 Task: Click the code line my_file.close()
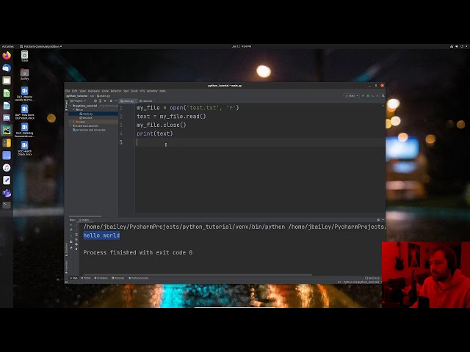click(x=162, y=125)
